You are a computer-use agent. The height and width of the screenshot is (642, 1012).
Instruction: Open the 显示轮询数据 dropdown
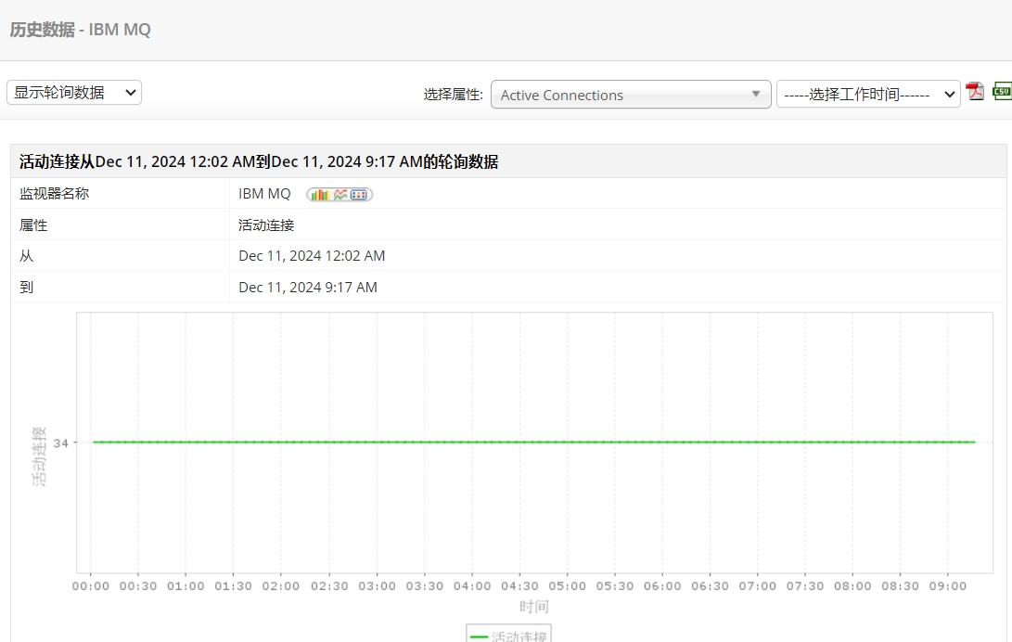click(x=74, y=92)
